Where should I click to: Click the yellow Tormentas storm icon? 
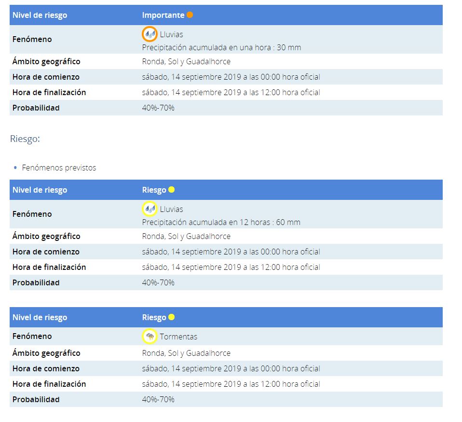click(149, 336)
